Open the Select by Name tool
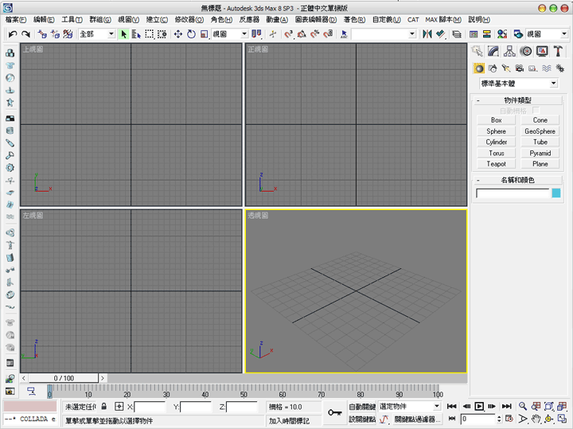 point(136,34)
